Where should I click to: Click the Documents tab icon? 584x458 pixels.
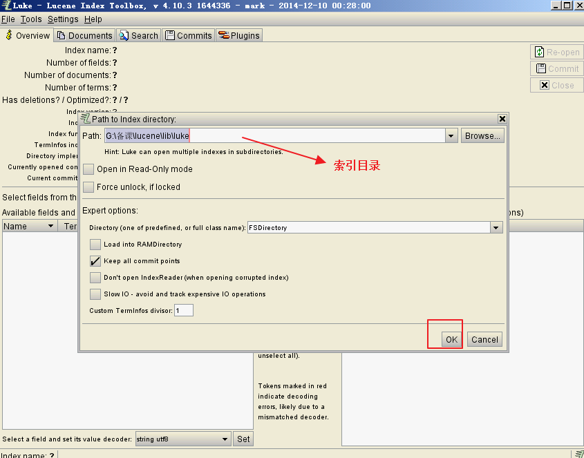(61, 35)
